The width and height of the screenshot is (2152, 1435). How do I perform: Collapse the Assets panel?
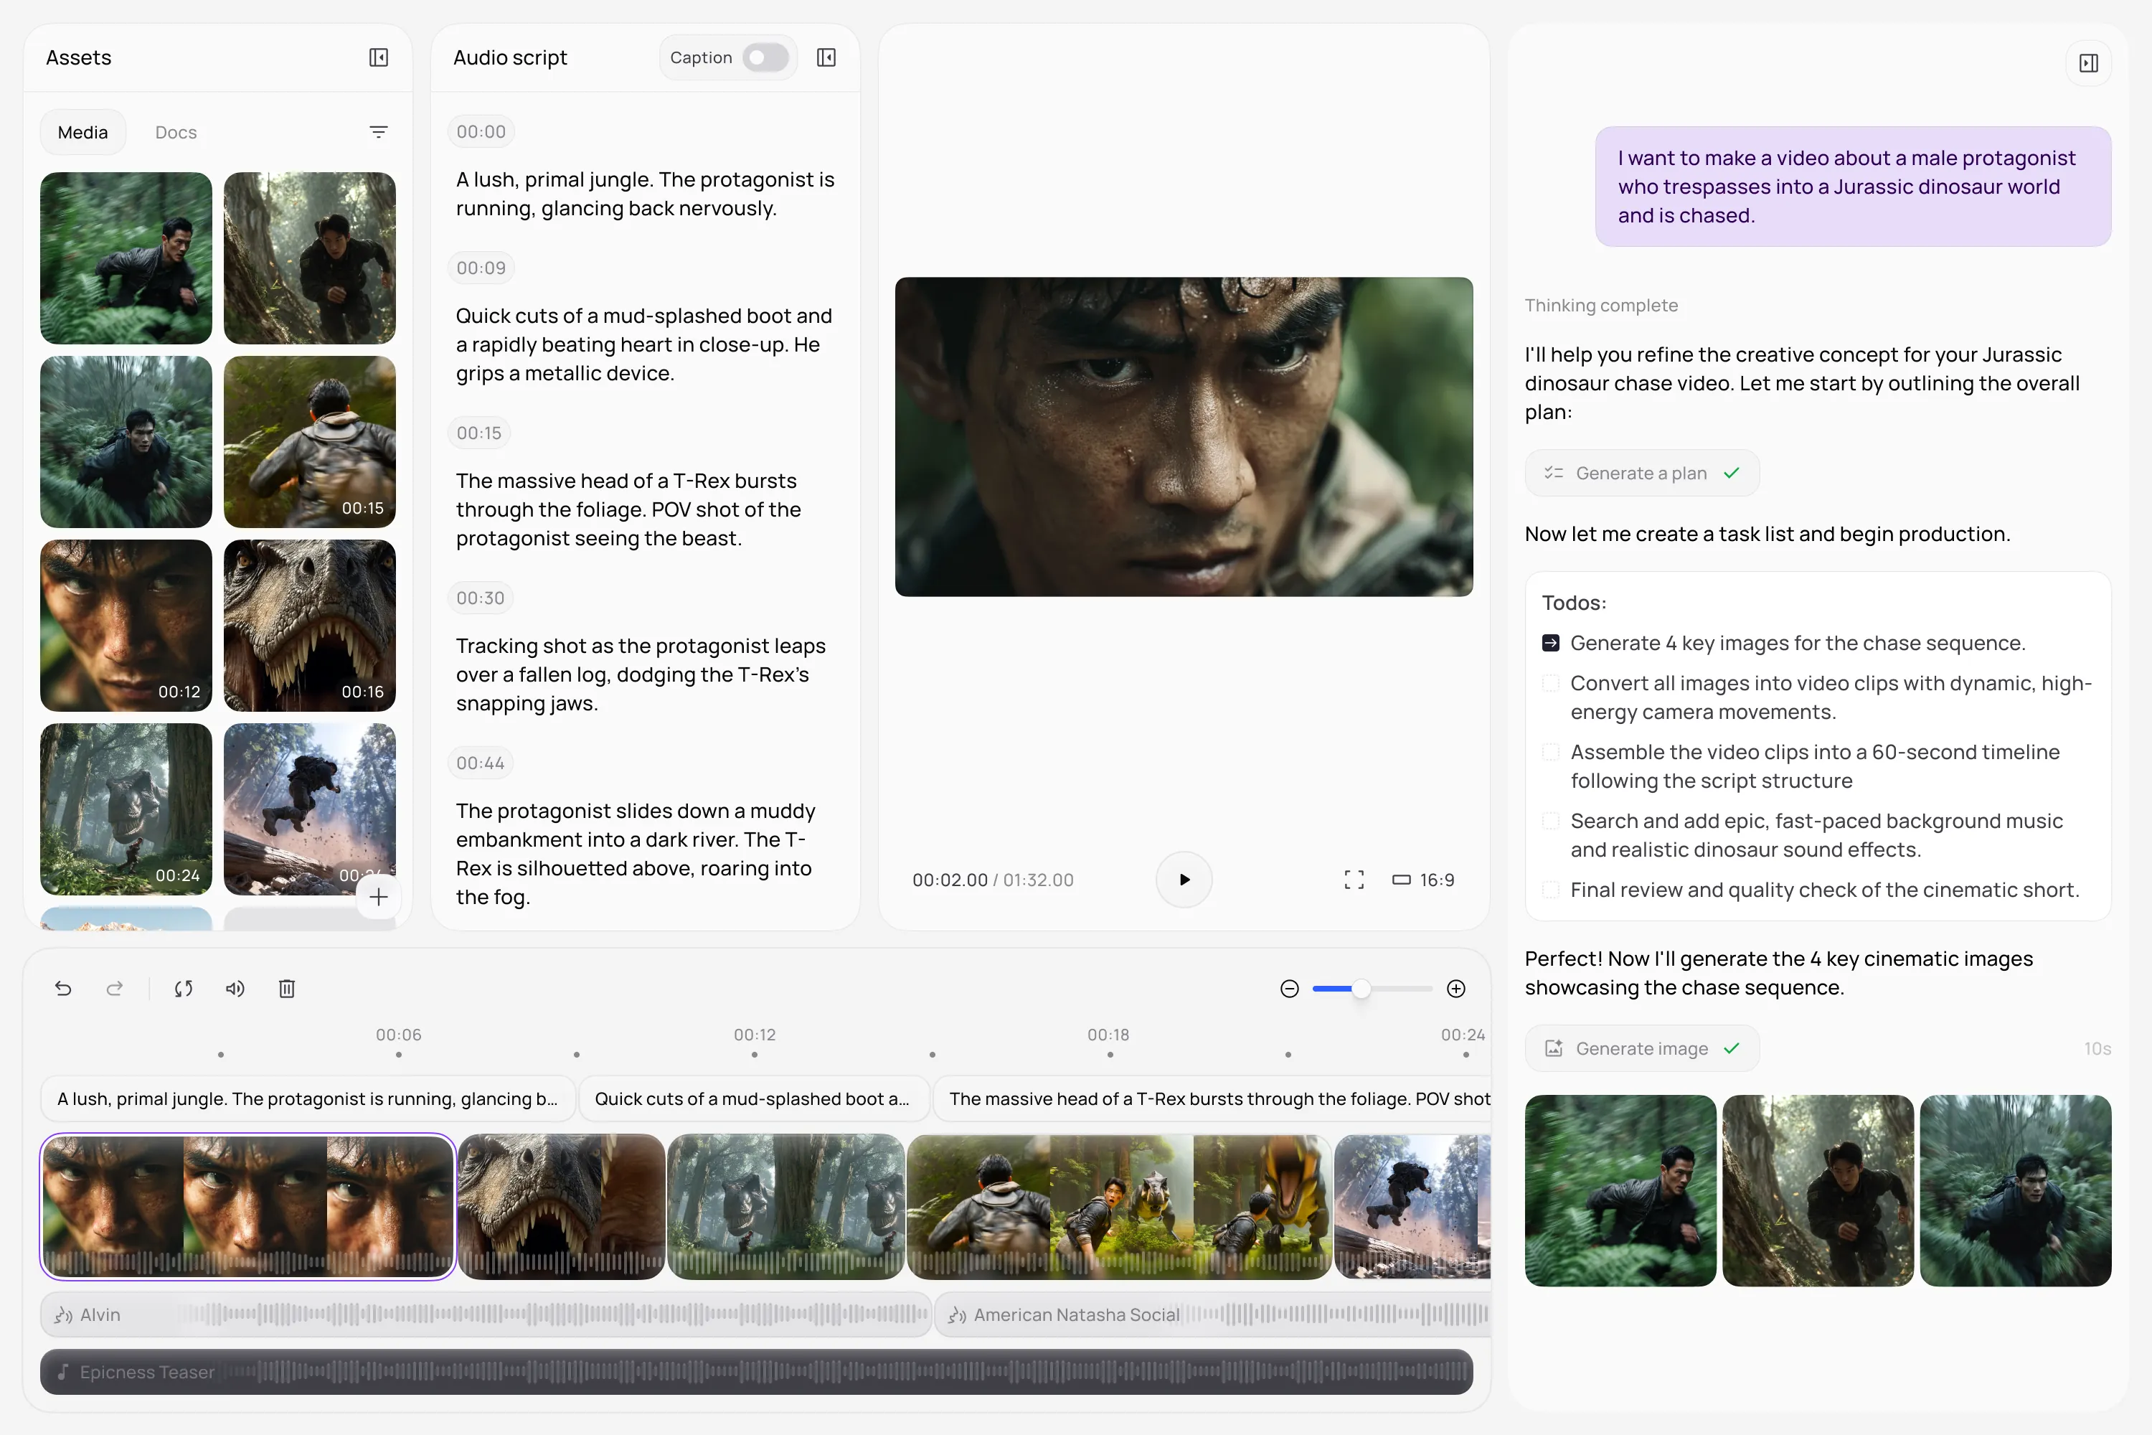click(x=378, y=57)
